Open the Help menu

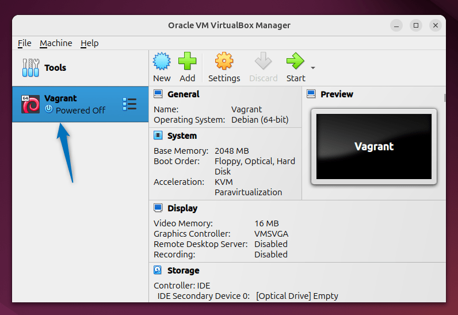[x=89, y=43]
